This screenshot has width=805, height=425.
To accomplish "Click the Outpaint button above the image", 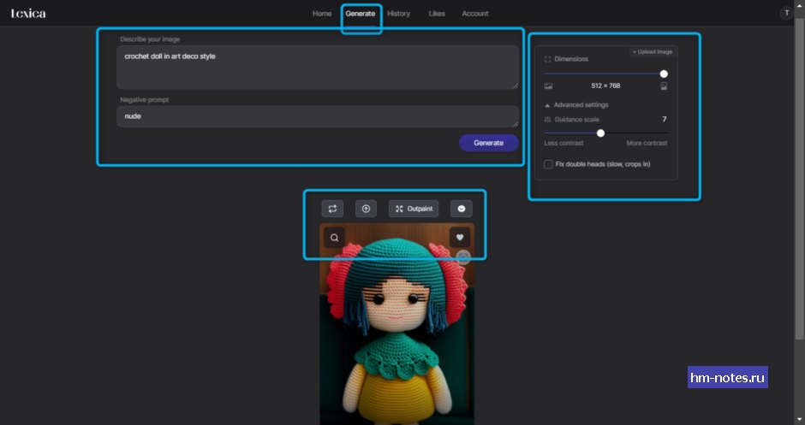I will [414, 209].
